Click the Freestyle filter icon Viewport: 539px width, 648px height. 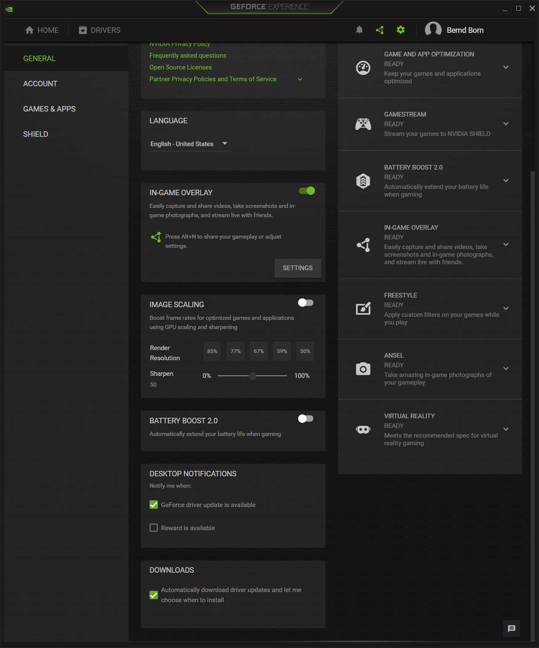click(363, 308)
